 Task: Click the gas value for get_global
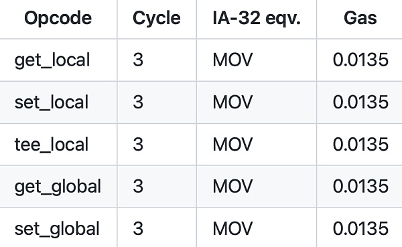[360, 186]
